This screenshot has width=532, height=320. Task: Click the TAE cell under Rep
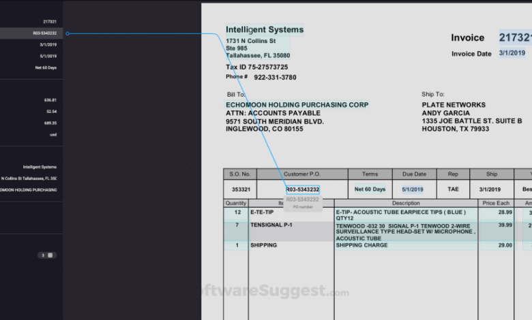click(x=453, y=189)
